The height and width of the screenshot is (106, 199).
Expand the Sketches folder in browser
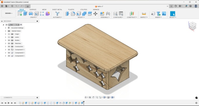coord(6,43)
